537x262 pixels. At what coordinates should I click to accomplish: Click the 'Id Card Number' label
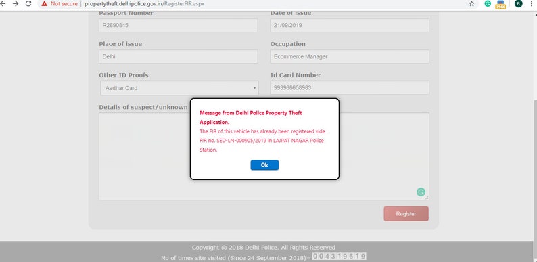[x=295, y=75]
